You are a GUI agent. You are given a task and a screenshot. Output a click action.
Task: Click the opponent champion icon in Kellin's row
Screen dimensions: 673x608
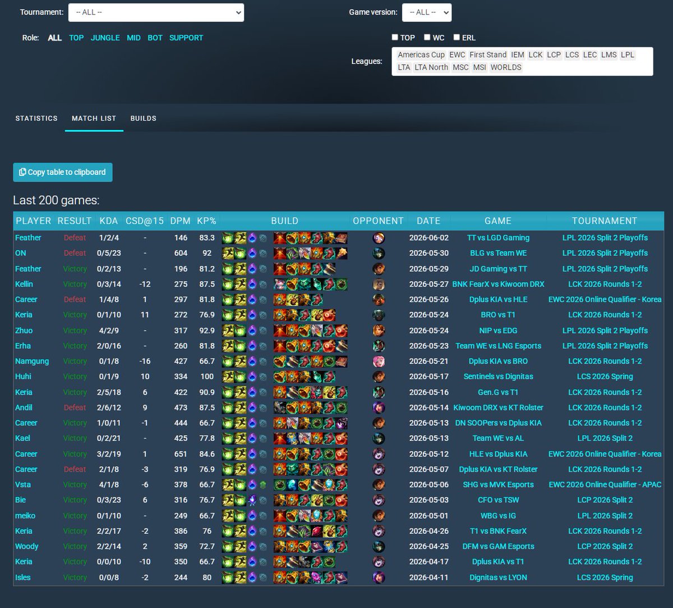click(x=379, y=284)
